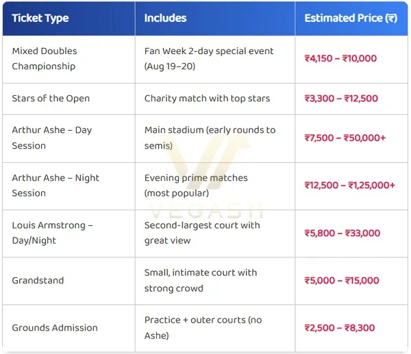Select the Arthur Ashe – Day Session ticket
The height and width of the screenshot is (354, 411).
pyautogui.click(x=51, y=138)
